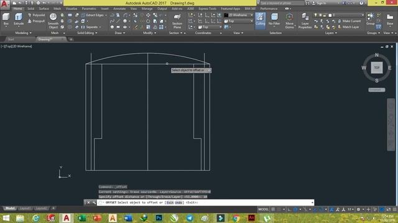Add a new drawing tab with plus
398x223 pixels.
coord(71,39)
